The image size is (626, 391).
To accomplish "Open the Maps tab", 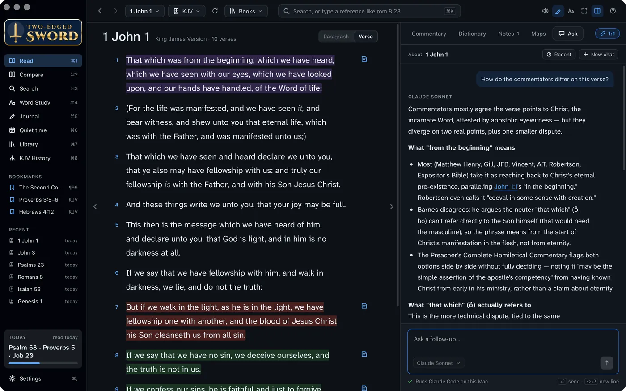I will (538, 34).
